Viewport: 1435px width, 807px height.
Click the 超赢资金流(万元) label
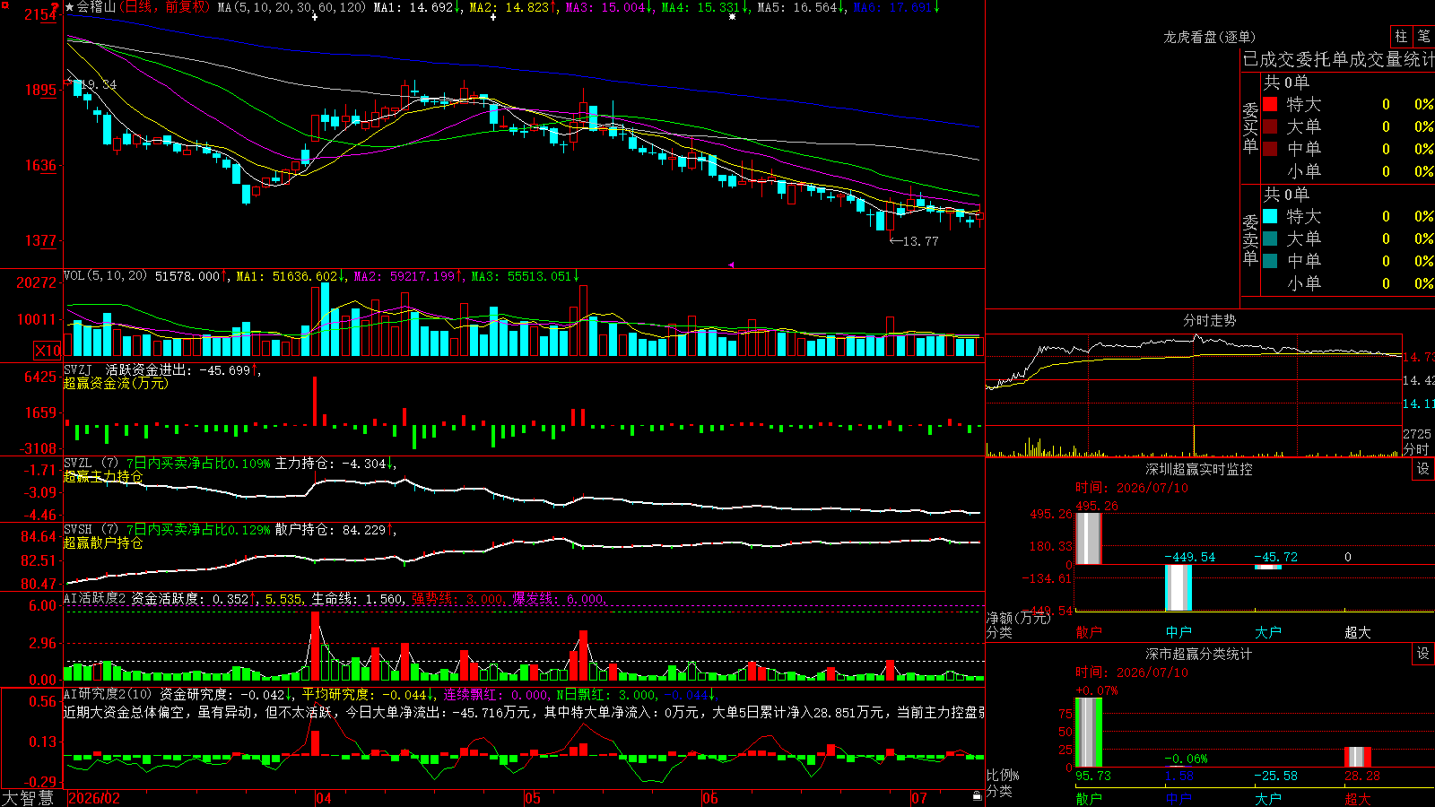[116, 383]
